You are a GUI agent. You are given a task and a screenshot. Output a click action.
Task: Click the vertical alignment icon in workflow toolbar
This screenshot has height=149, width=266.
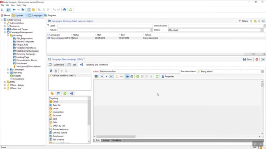[117, 76]
